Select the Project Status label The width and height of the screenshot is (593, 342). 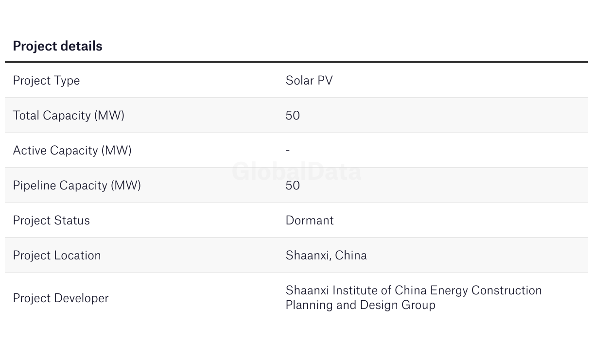click(x=51, y=221)
